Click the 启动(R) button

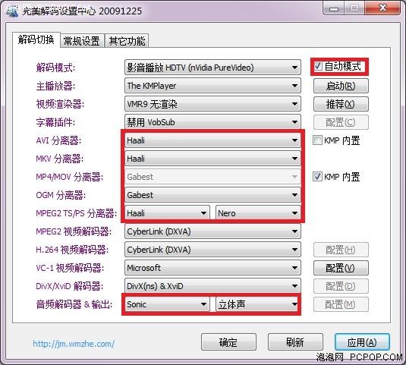pyautogui.click(x=341, y=86)
